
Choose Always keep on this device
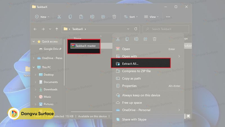point(148,95)
